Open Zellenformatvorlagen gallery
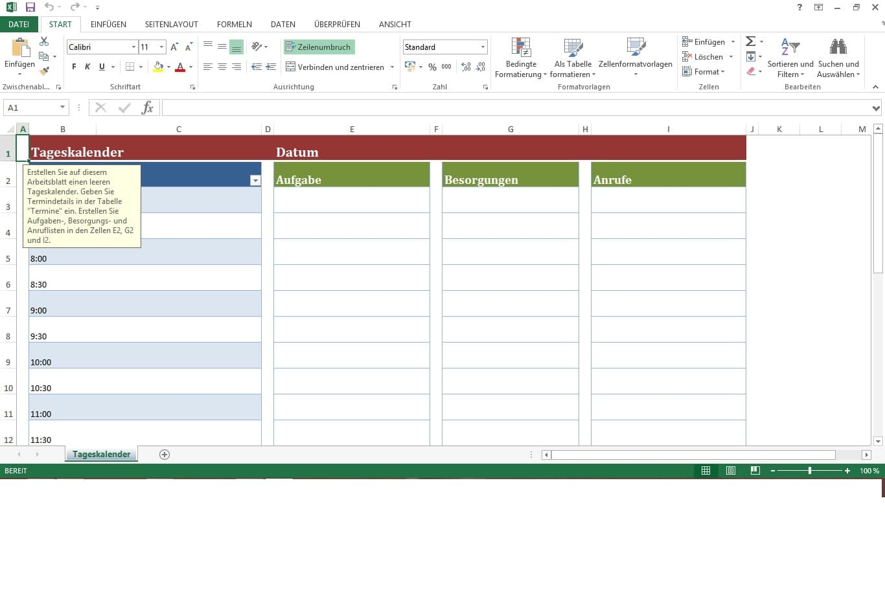885x610 pixels. [x=636, y=58]
